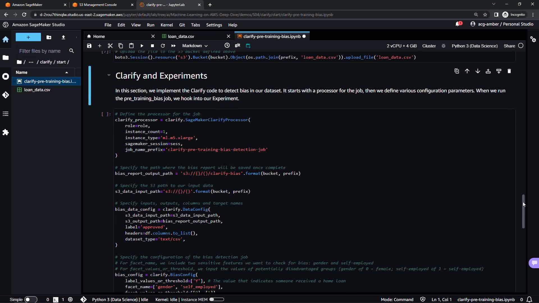The width and height of the screenshot is (539, 303).
Task: Cut the selected cell with scissors icon
Action: [x=110, y=46]
